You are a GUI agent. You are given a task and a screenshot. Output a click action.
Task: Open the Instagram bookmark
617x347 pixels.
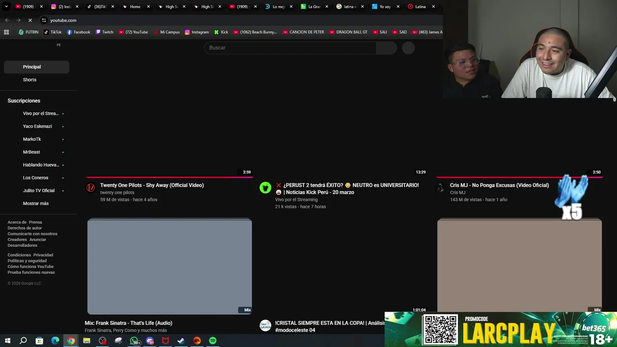197,32
